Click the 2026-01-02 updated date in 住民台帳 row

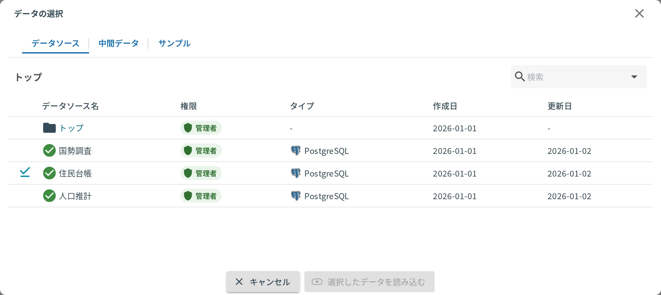pos(569,174)
